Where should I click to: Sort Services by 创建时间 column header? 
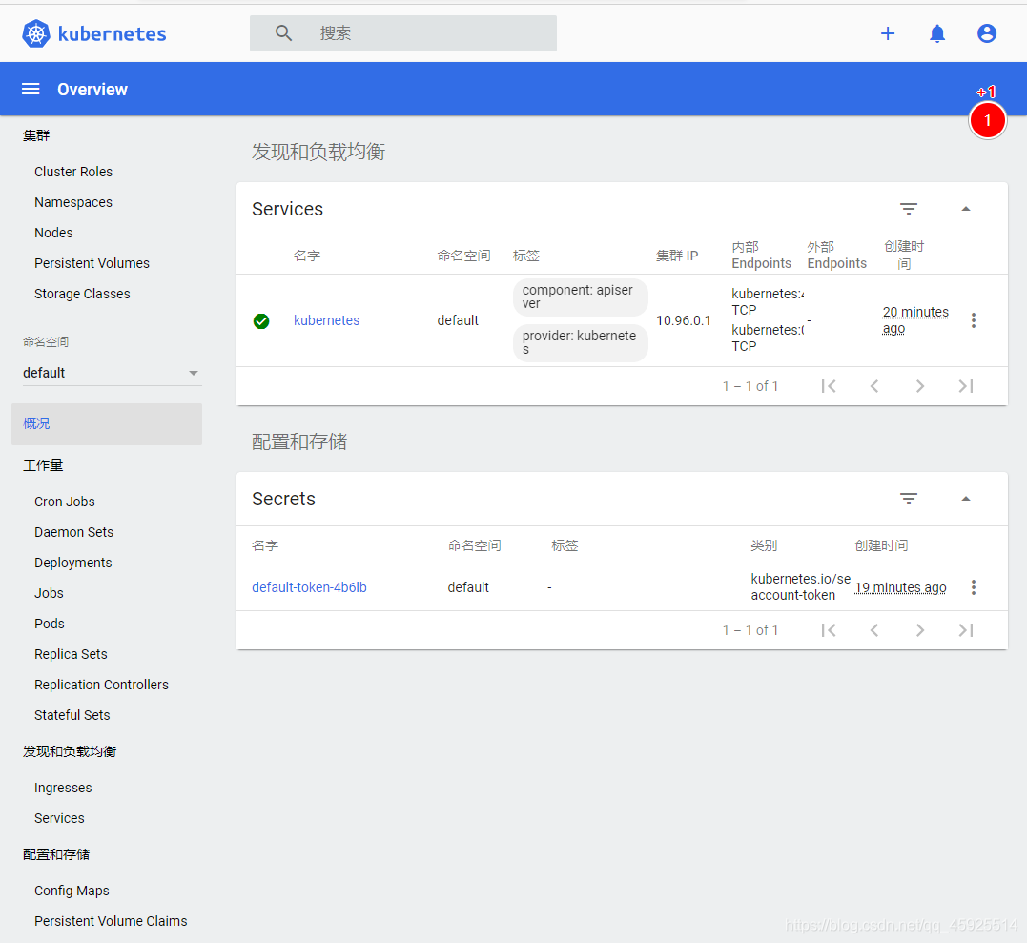coord(904,255)
